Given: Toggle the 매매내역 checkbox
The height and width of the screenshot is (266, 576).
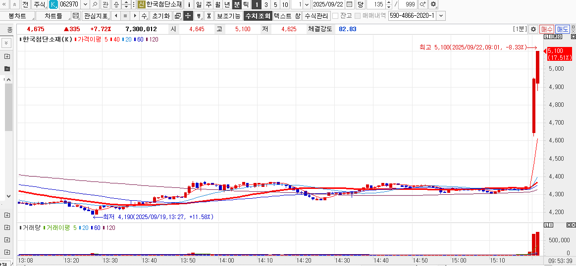Looking at the screenshot, I should point(358,16).
